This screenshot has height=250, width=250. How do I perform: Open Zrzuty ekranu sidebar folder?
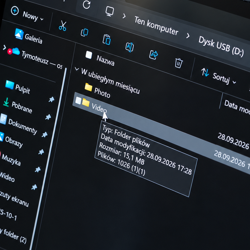[14, 199]
